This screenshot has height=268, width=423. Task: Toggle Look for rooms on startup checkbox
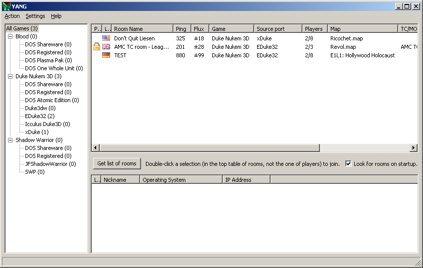(x=348, y=164)
